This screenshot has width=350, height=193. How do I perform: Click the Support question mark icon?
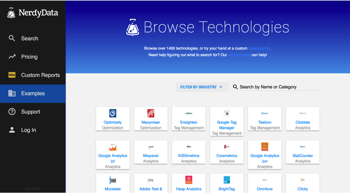pos(12,112)
